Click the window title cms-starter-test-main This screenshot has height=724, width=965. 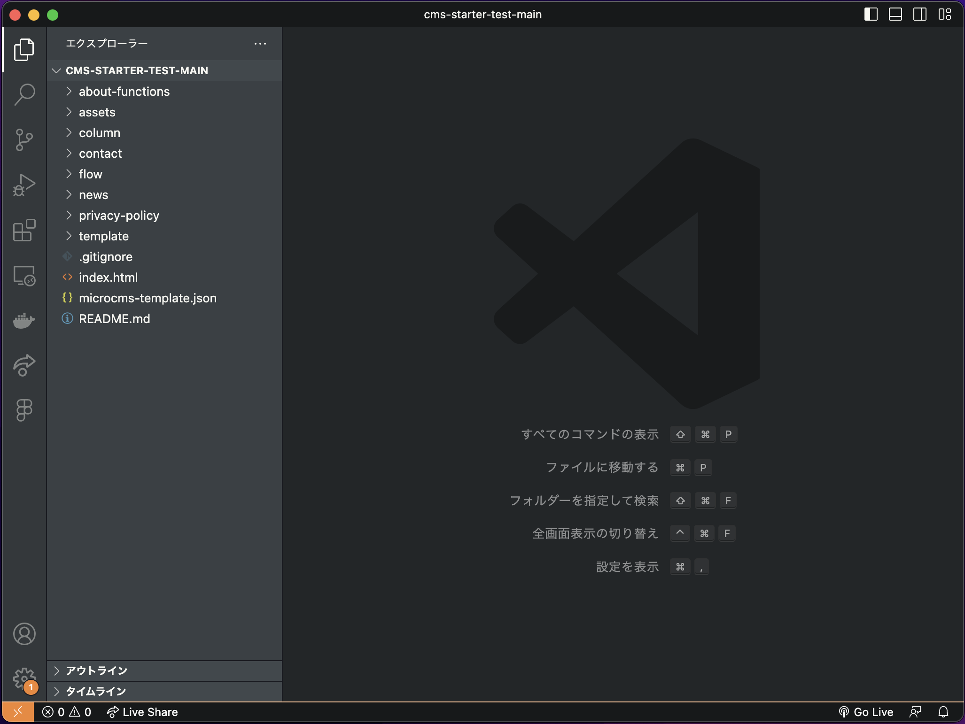click(x=482, y=15)
